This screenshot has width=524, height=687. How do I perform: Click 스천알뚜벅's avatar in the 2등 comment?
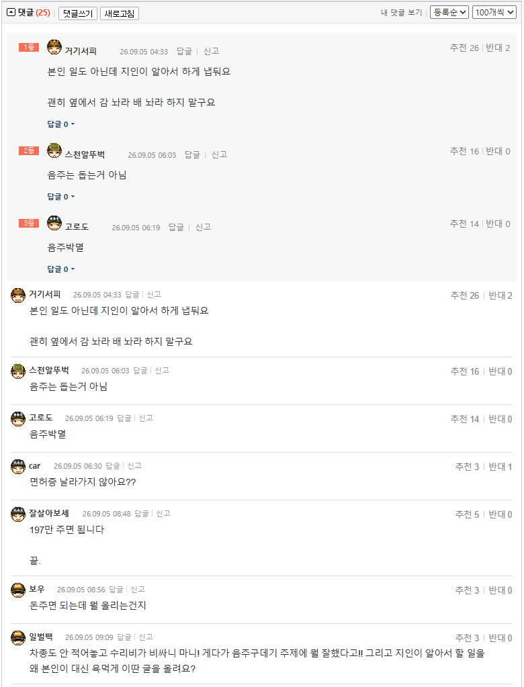point(54,150)
